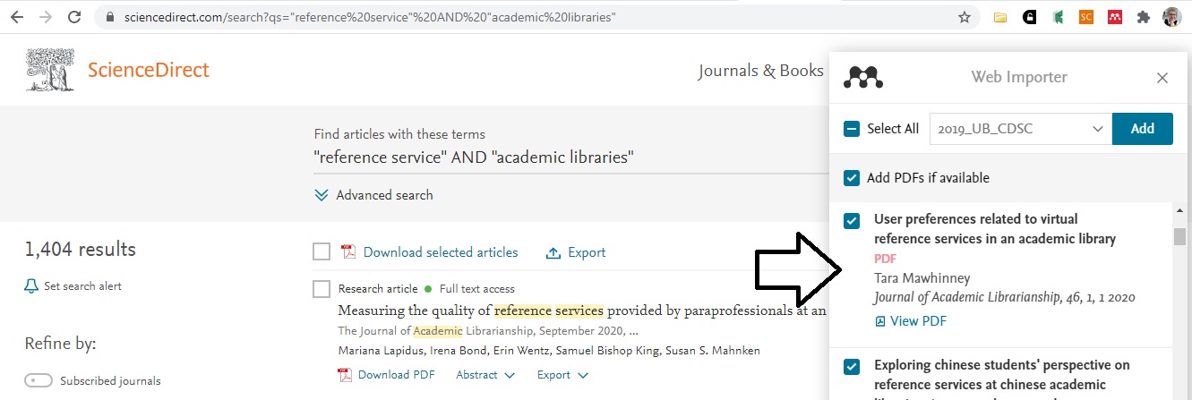The width and height of the screenshot is (1192, 400).
Task: Open the Chrome extensions puzzle icon
Action: pos(1142,17)
